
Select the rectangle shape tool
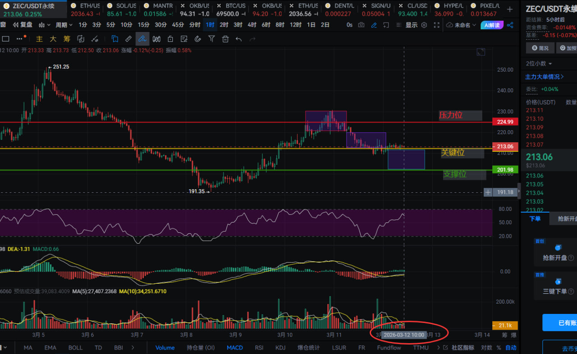pyautogui.click(x=5, y=39)
